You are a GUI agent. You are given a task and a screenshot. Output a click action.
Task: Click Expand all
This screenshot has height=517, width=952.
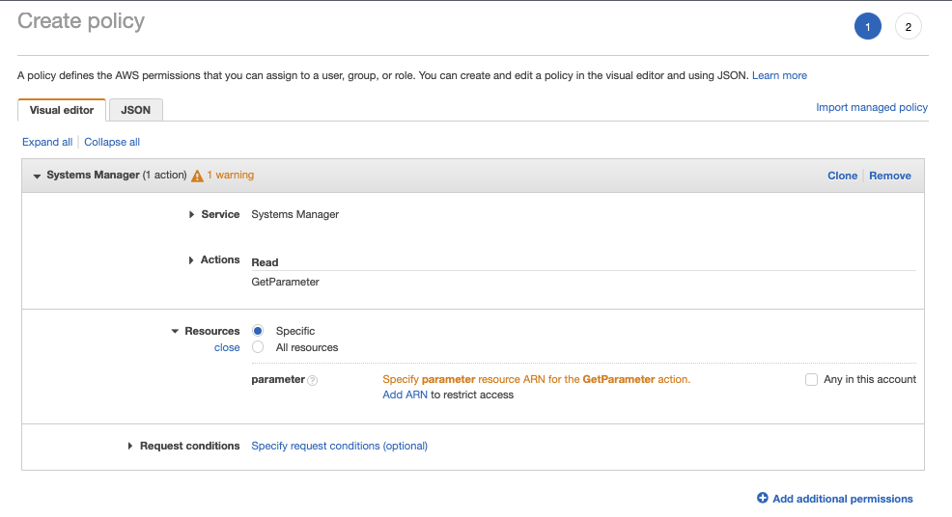pos(47,142)
